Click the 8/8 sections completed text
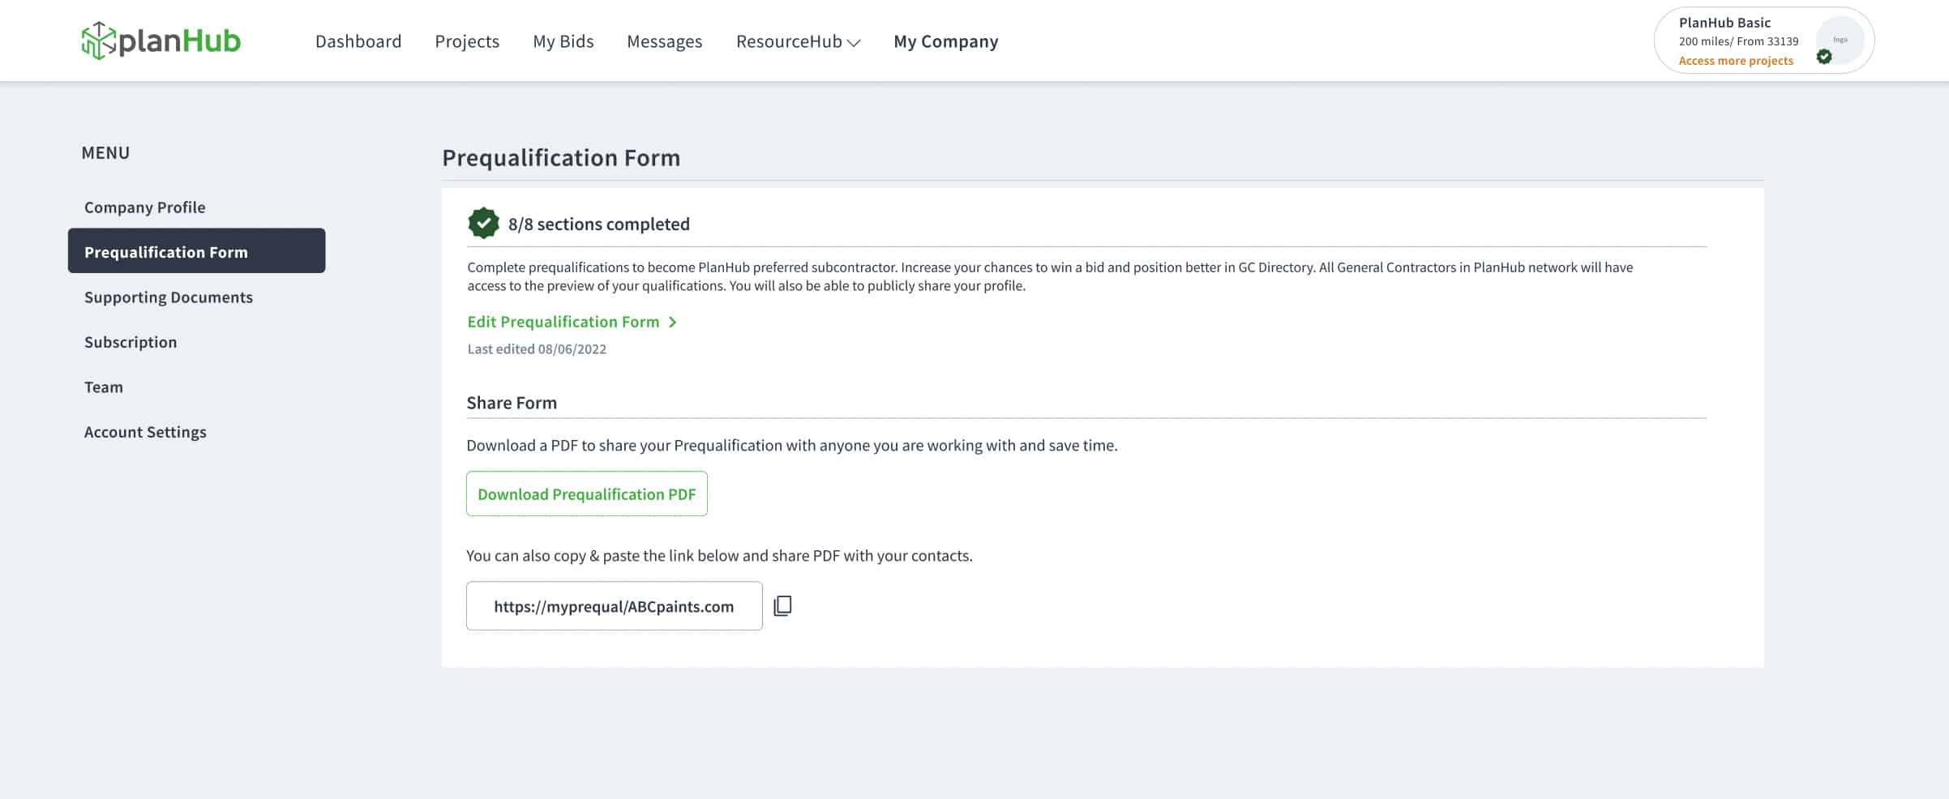The image size is (1949, 799). (599, 224)
